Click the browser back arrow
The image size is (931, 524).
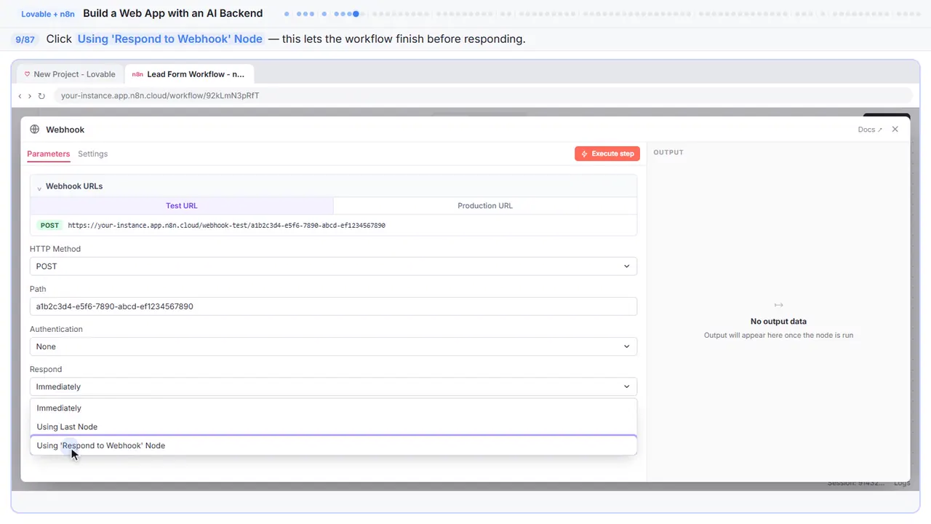(20, 96)
